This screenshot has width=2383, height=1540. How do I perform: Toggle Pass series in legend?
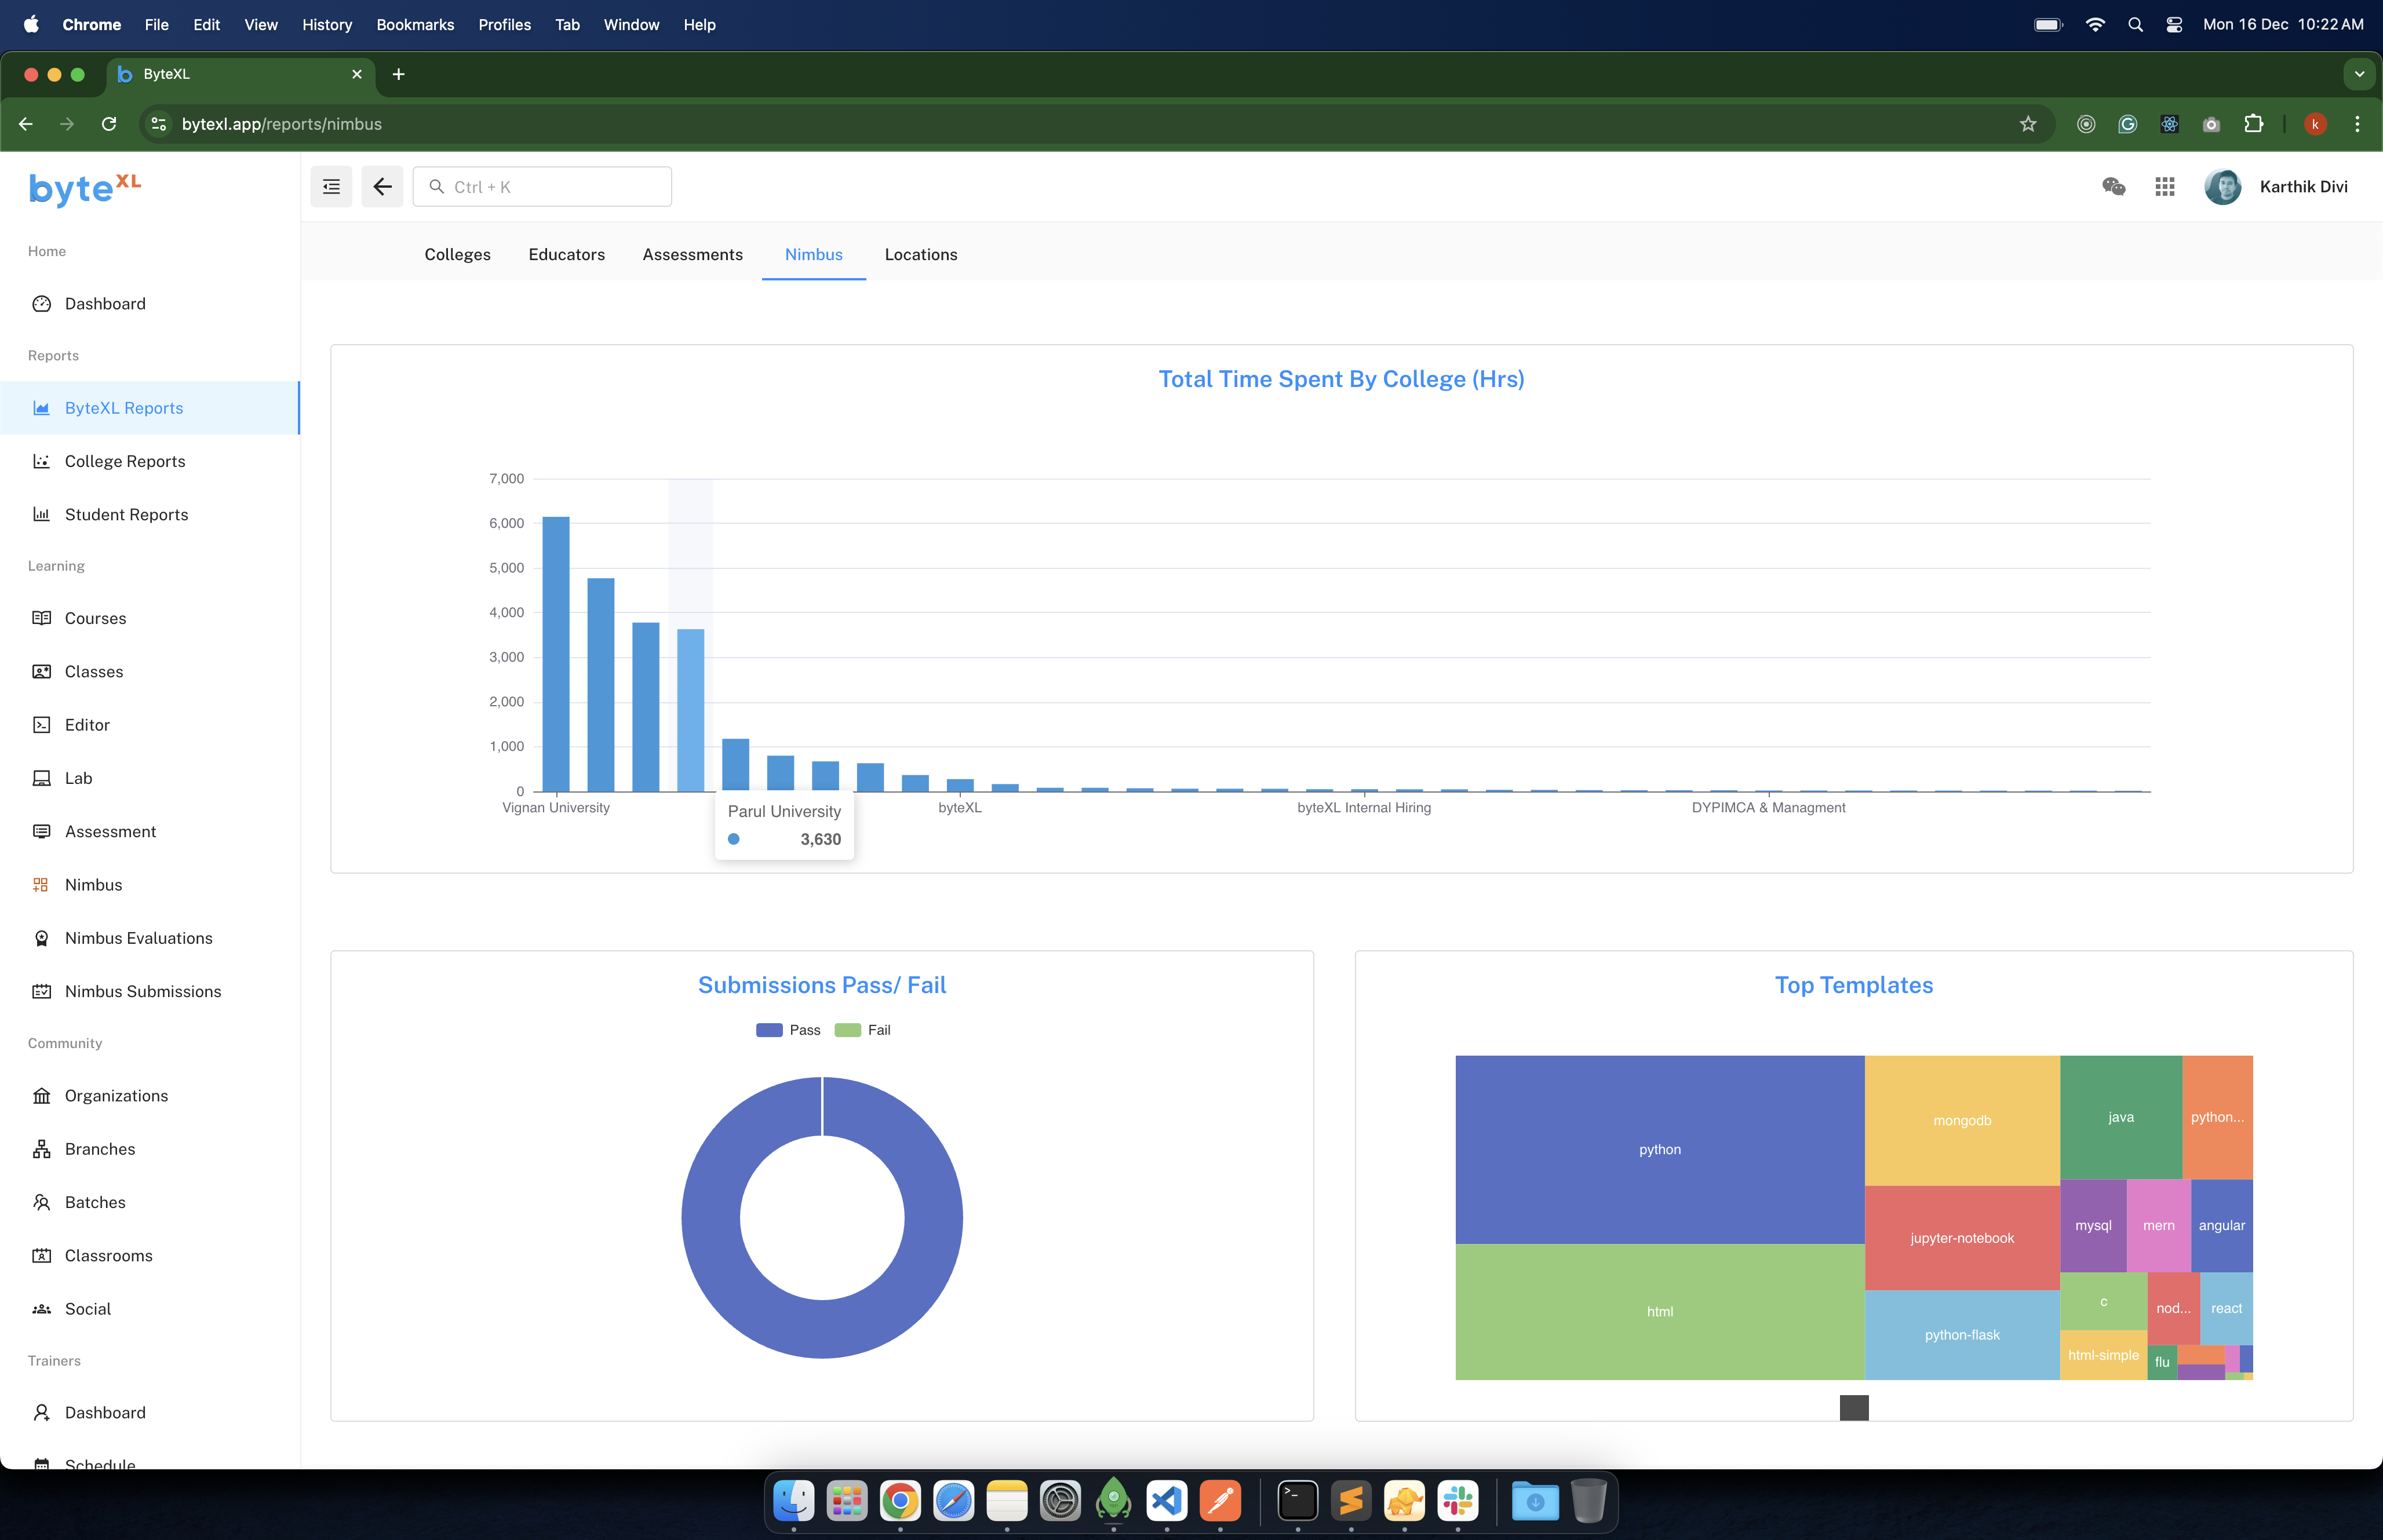[788, 1030]
